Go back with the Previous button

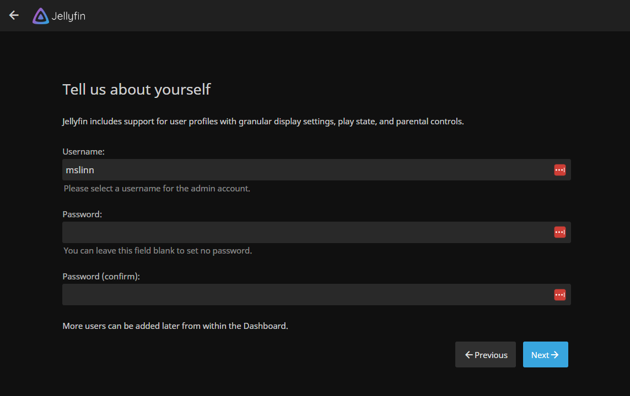click(x=485, y=355)
